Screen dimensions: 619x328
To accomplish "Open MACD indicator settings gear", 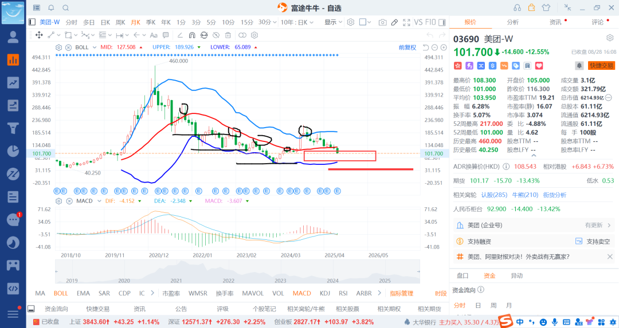I will coord(59,201).
